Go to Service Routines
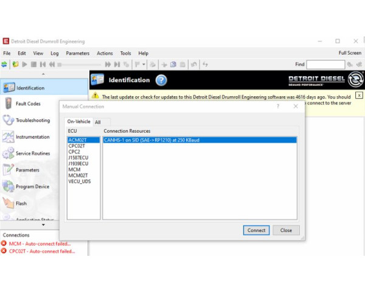365x293 pixels. pyautogui.click(x=32, y=154)
